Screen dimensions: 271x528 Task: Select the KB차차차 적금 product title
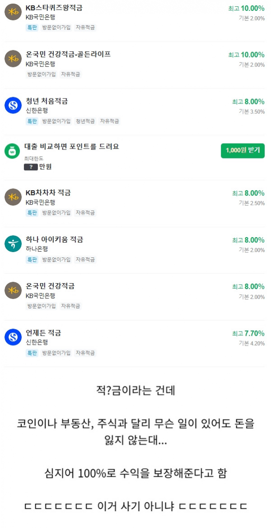point(48,193)
